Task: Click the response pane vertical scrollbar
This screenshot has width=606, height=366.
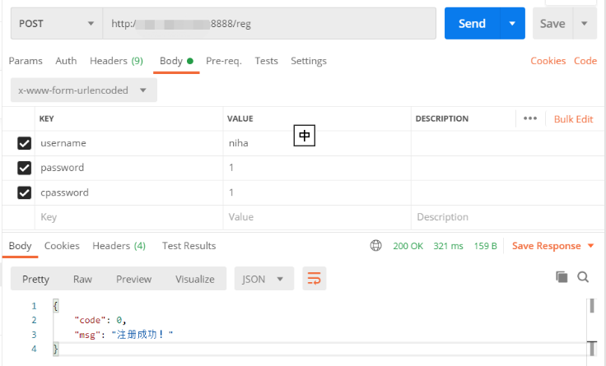Action: pos(592,327)
